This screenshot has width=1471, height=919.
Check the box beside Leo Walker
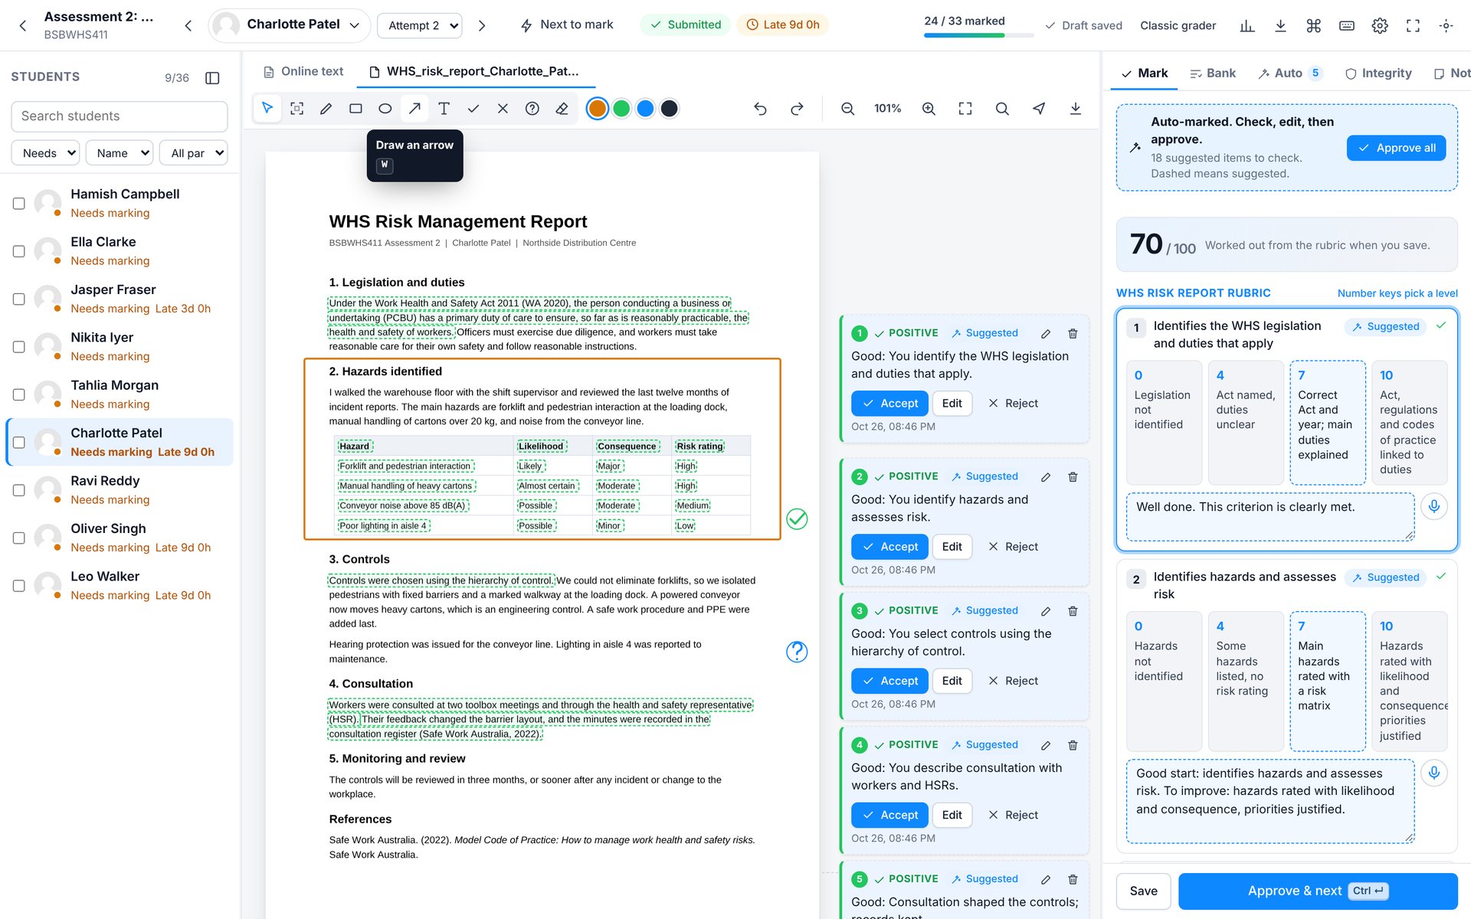point(19,586)
